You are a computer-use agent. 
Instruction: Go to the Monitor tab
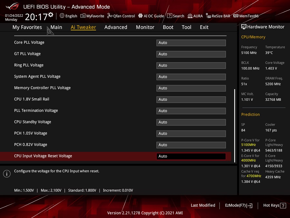point(145,27)
